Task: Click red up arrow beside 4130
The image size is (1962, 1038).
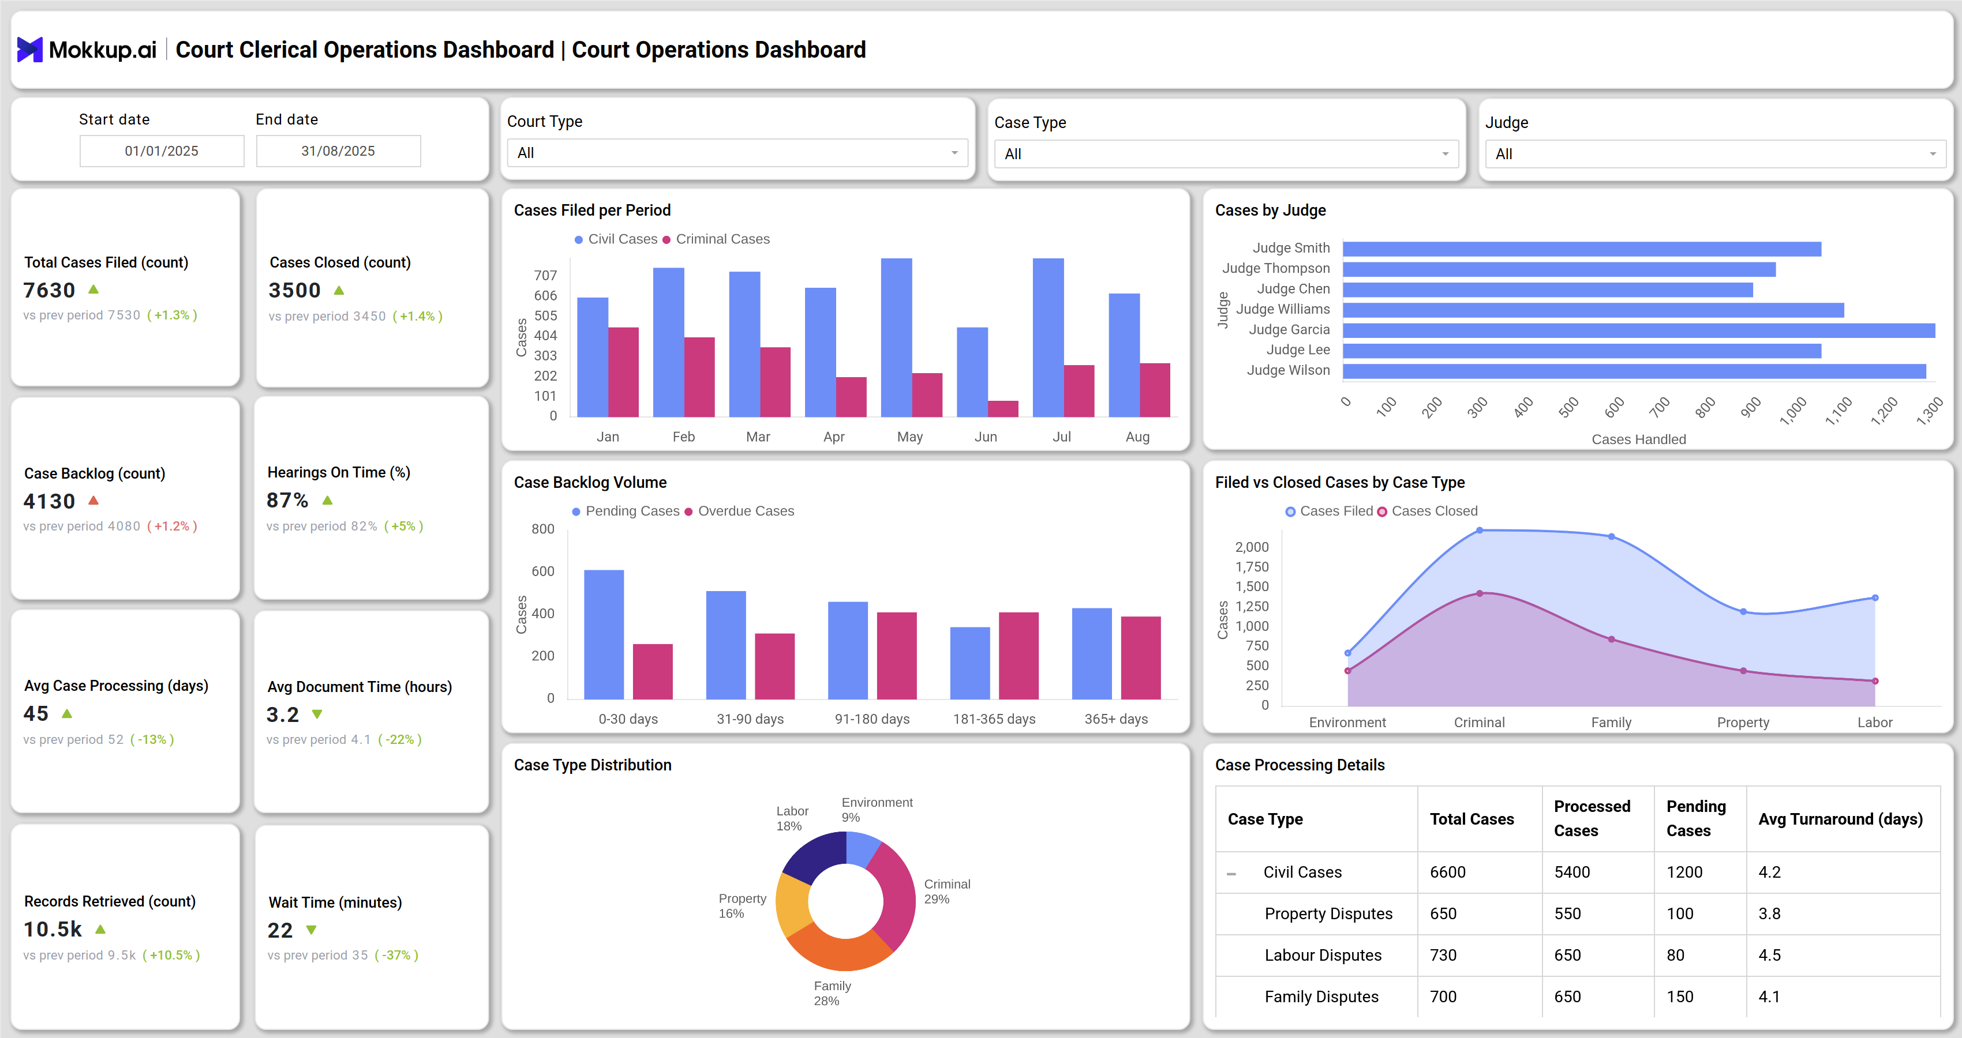Action: pos(93,500)
